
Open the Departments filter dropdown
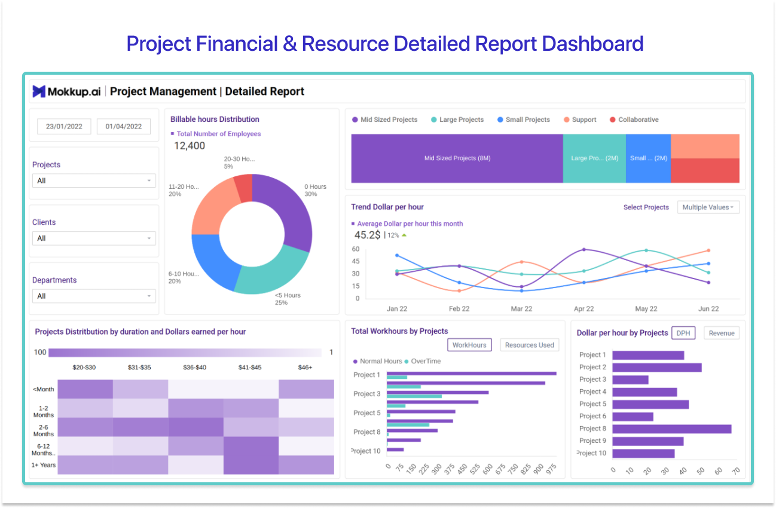(94, 296)
